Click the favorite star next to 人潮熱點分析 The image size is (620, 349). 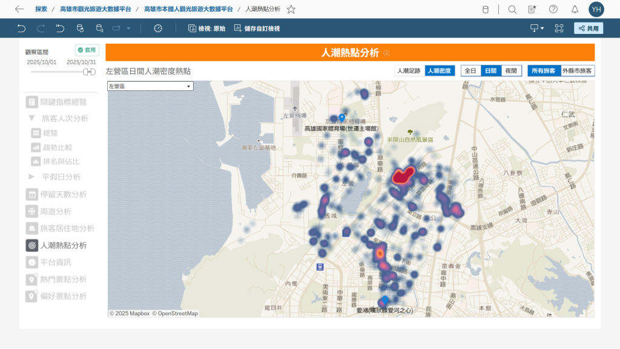click(x=291, y=10)
